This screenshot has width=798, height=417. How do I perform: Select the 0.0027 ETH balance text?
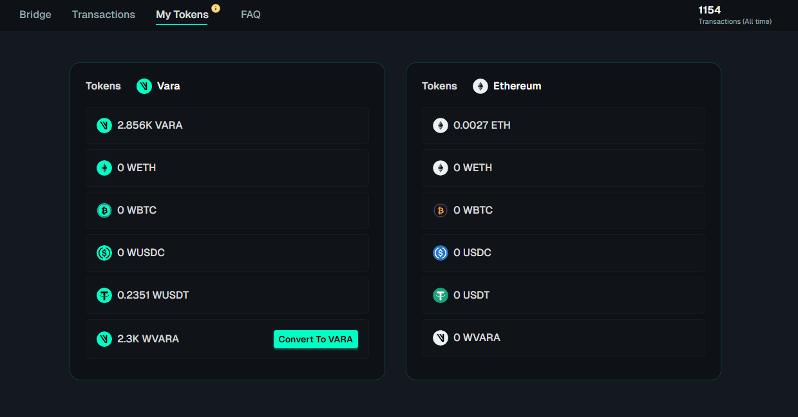click(x=482, y=125)
